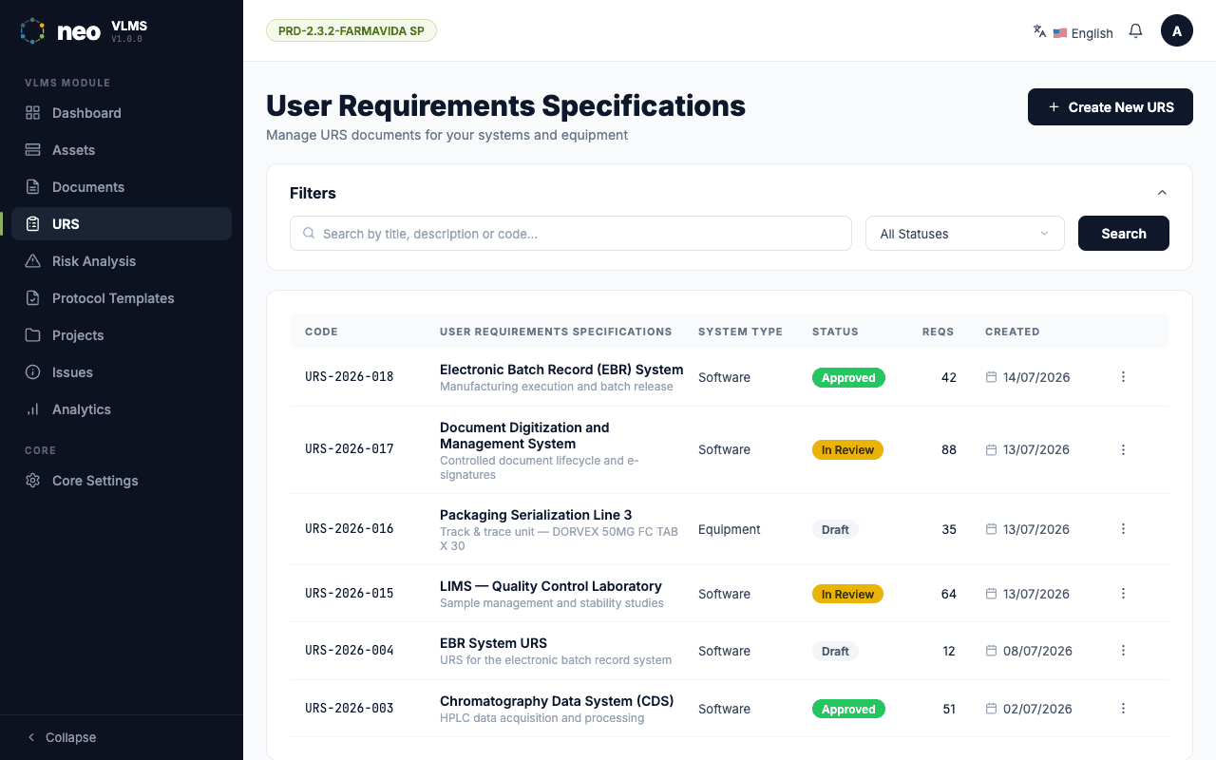
Task: Click the URS clipboard icon
Action: pos(33,224)
